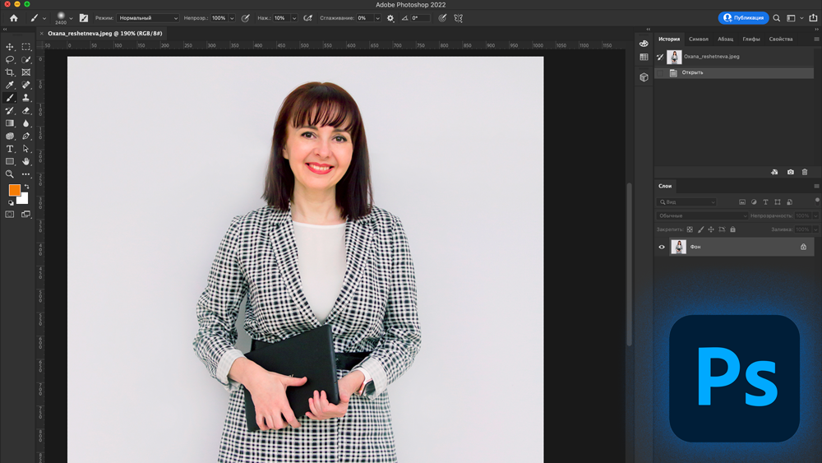The height and width of the screenshot is (463, 822).
Task: Select the Clone Stamp tool
Action: point(25,98)
